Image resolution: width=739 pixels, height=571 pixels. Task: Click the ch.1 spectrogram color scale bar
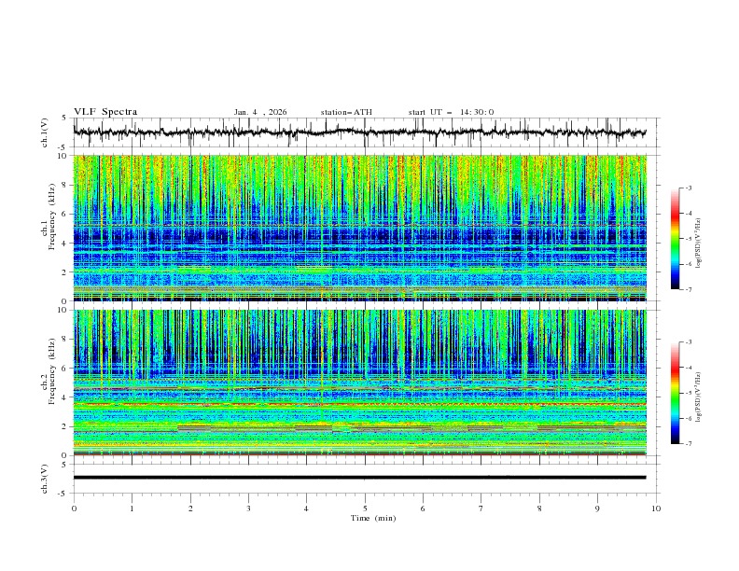[x=675, y=239]
